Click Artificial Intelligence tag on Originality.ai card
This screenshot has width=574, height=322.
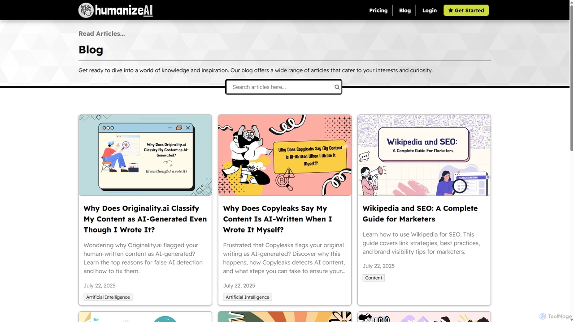(108, 297)
